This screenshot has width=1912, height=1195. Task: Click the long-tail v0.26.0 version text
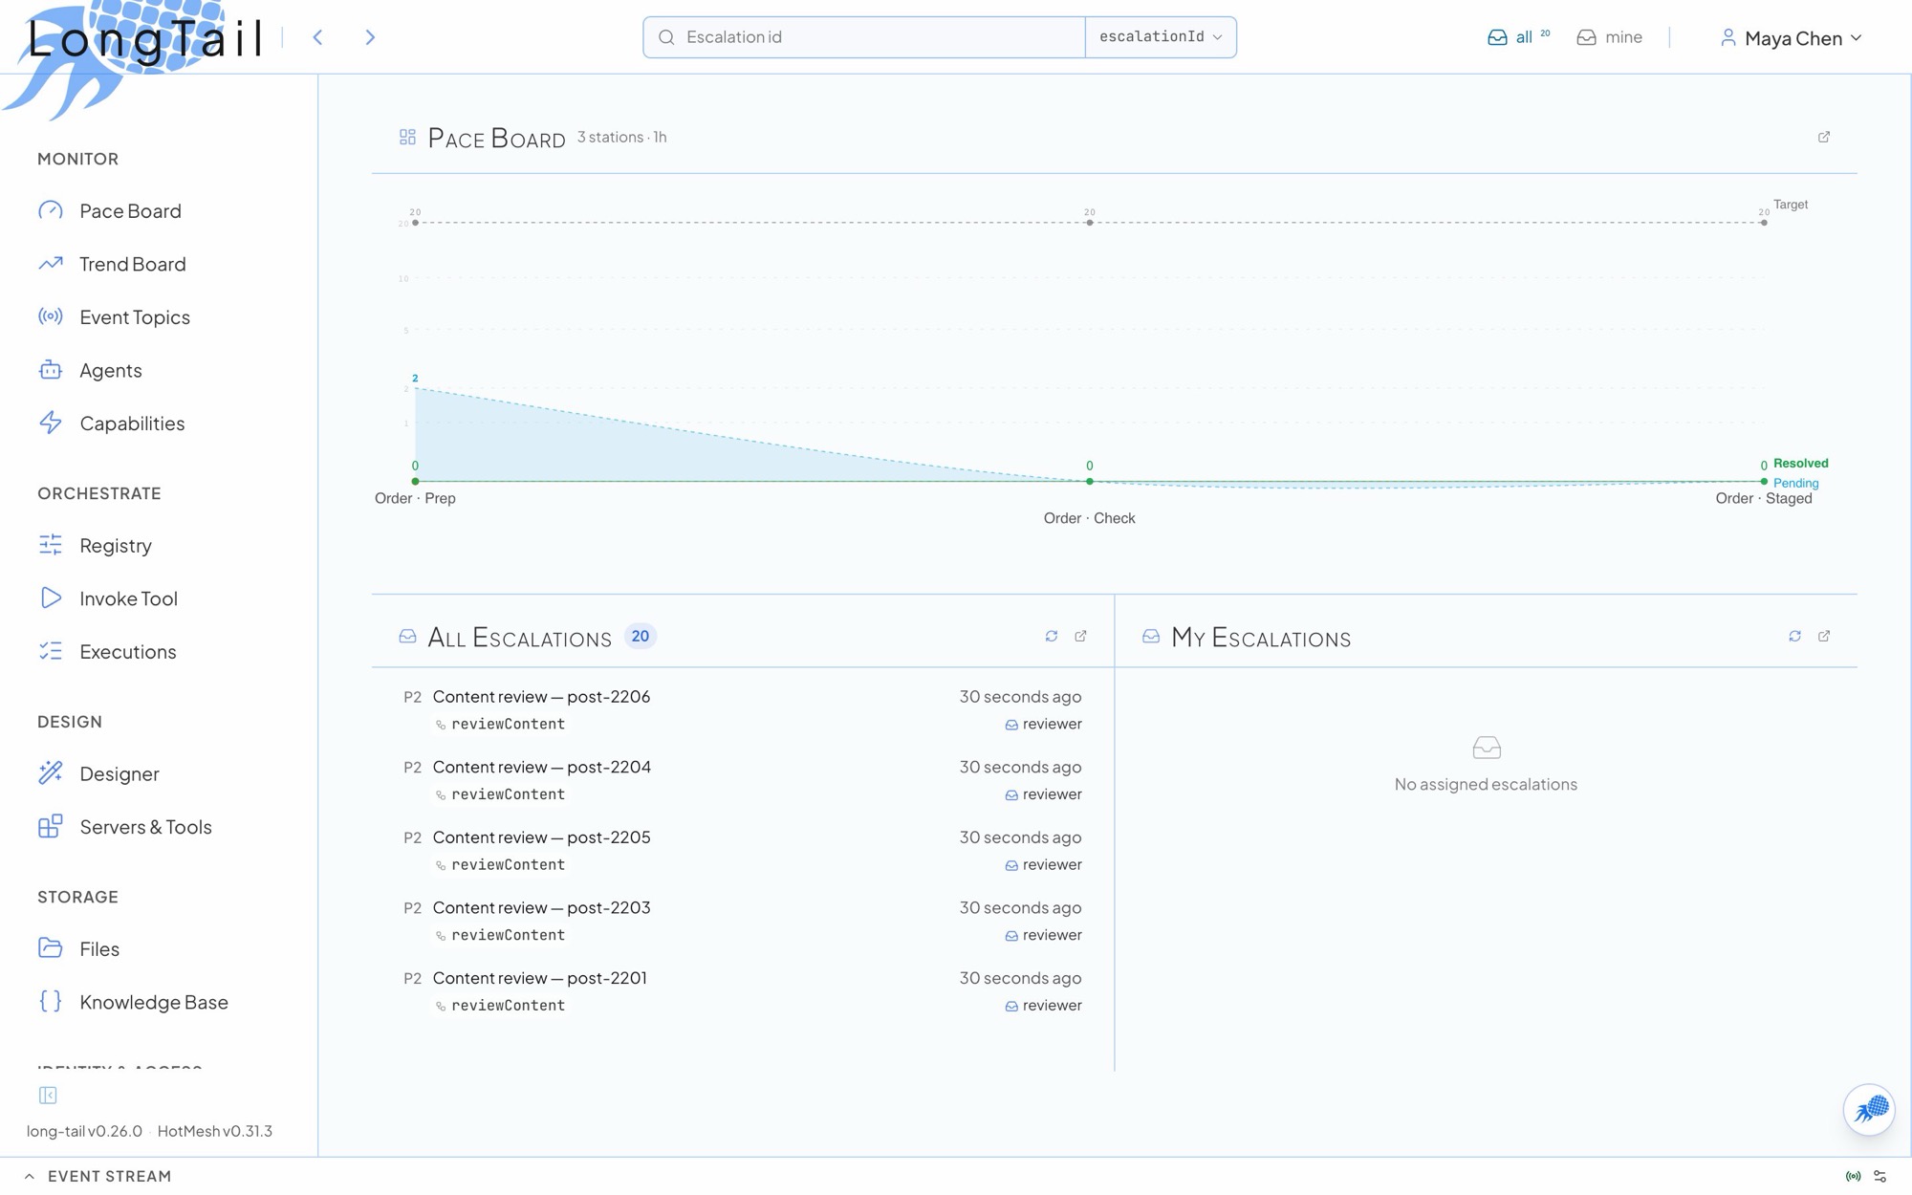tap(84, 1131)
